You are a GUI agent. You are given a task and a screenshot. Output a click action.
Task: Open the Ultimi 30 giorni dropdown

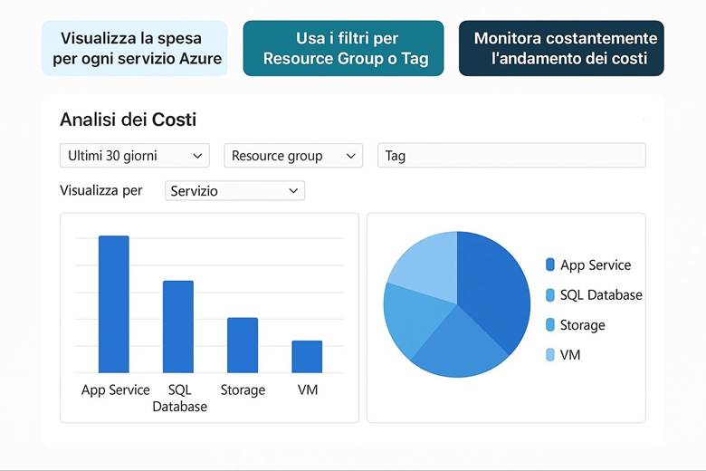point(135,156)
